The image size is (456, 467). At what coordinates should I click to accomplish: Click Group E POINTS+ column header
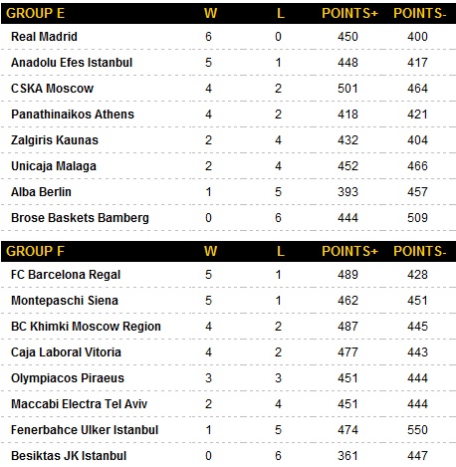[349, 13]
